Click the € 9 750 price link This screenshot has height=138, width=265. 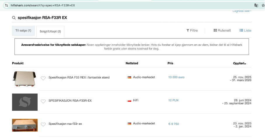pyautogui.click(x=173, y=124)
